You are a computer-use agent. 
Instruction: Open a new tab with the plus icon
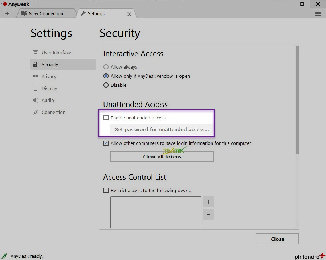(x=7, y=13)
